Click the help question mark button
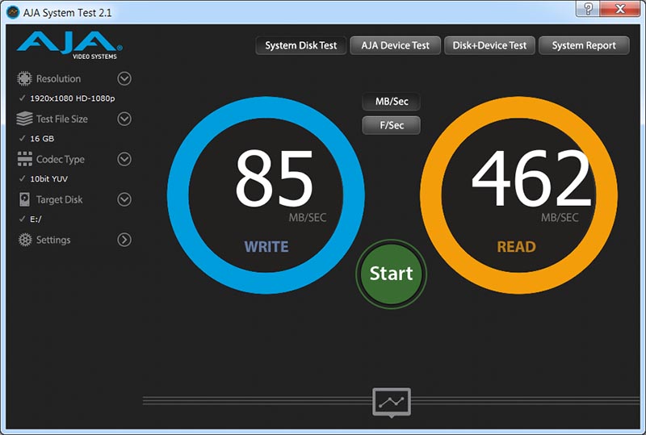 point(588,9)
